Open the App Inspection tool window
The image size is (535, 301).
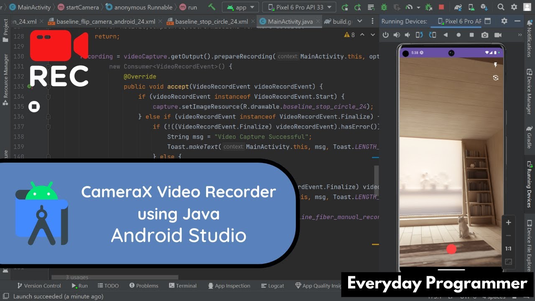tap(229, 286)
